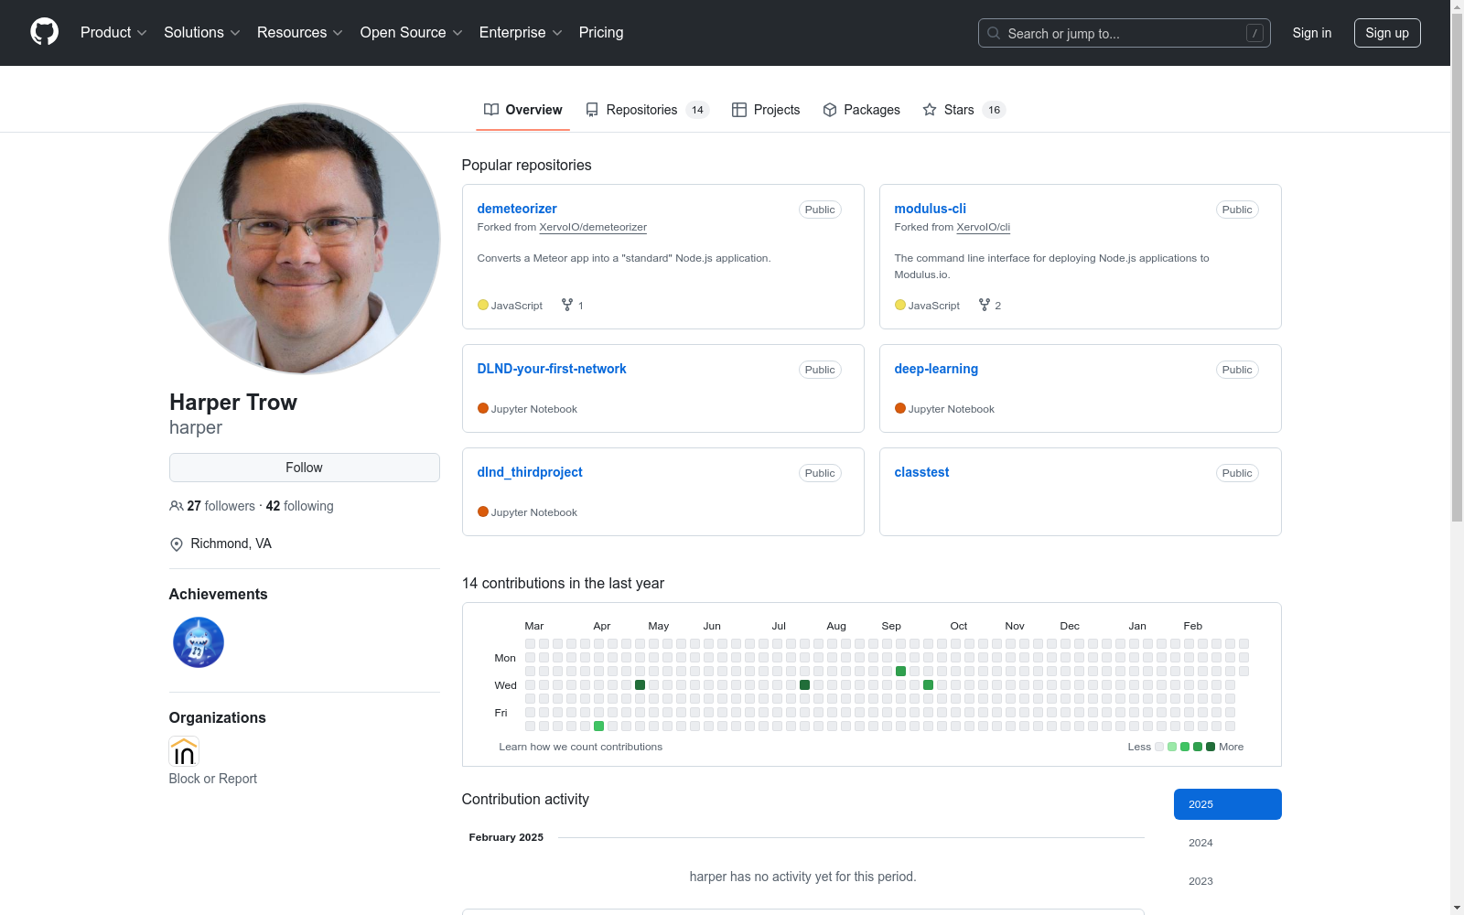Click the bright green contribution cell in April
Screen dimensions: 1464x915
pos(599,727)
